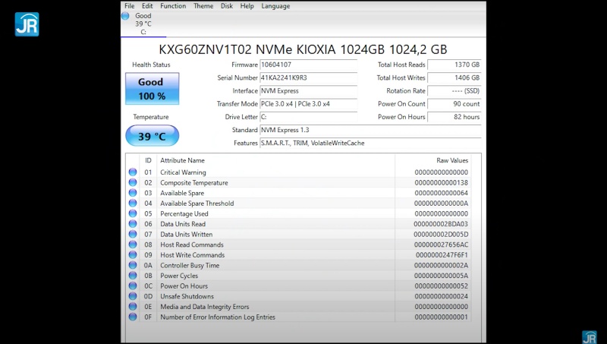The width and height of the screenshot is (607, 344).
Task: Click the Power On Hours value 82 hours
Action: (x=454, y=117)
